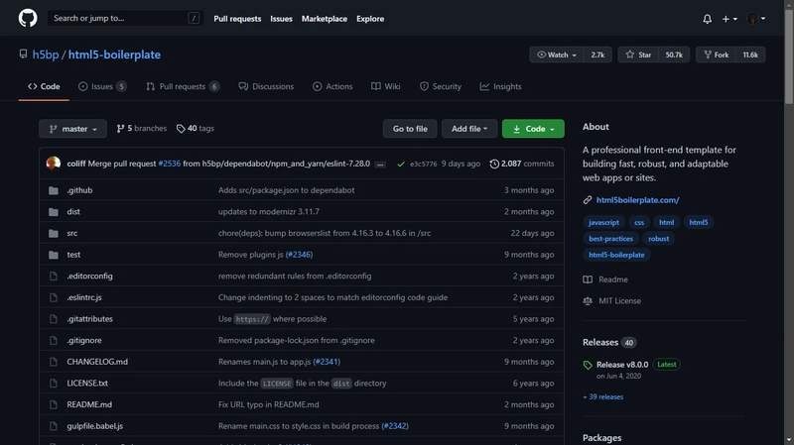
Task: View the 11.6k forks count
Action: point(750,55)
